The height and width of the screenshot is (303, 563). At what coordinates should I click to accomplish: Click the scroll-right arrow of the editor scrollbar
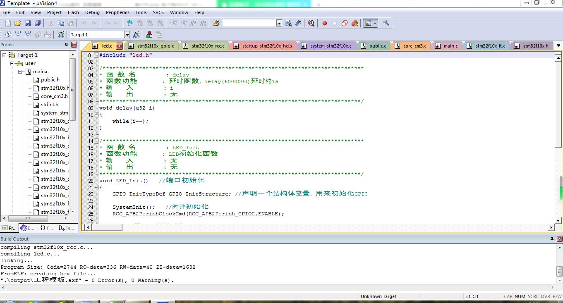tap(551, 227)
